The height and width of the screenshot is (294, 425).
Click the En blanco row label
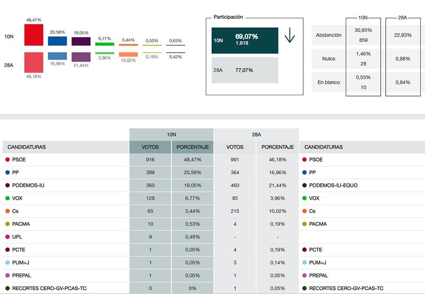coord(329,82)
